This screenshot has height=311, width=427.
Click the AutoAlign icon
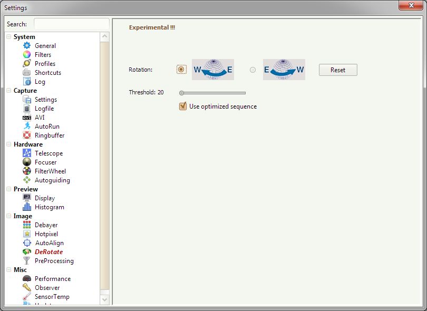(27, 242)
